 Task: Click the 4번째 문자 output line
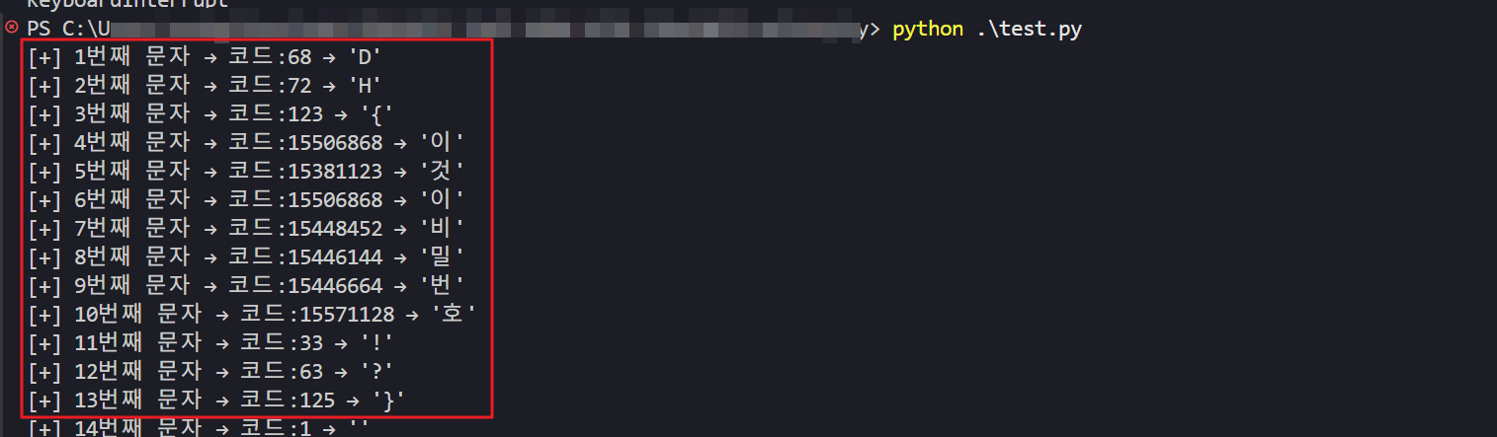245,143
